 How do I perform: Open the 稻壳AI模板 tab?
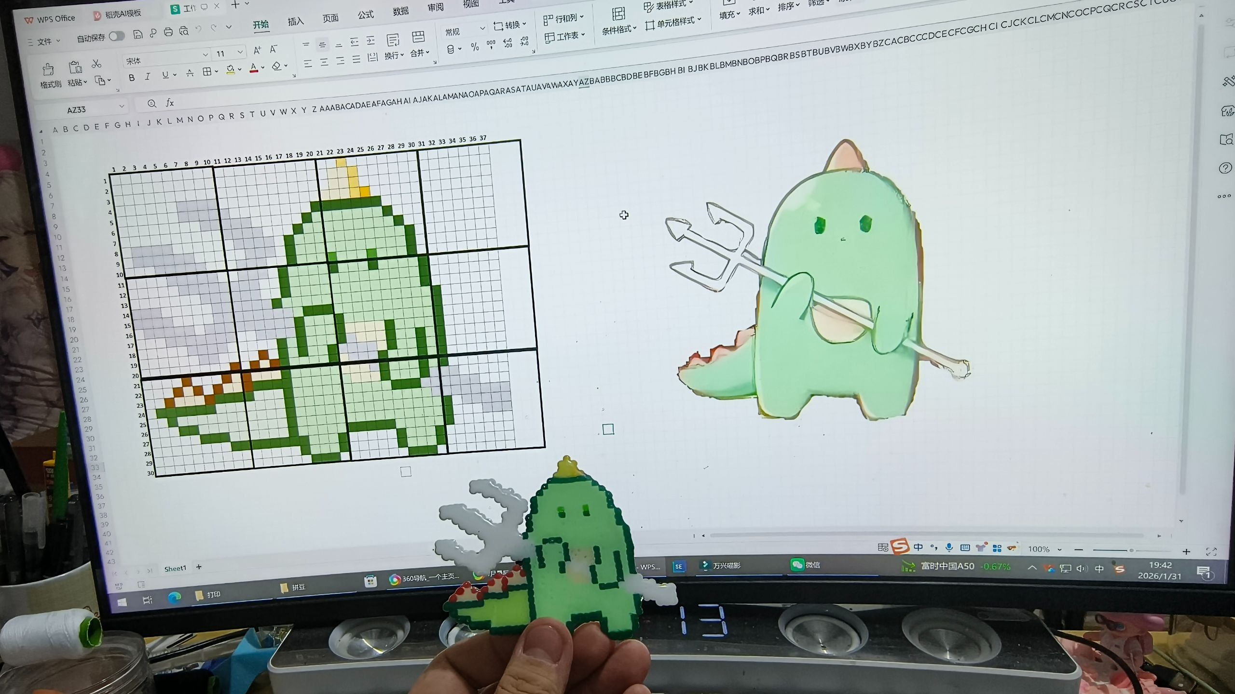click(118, 14)
